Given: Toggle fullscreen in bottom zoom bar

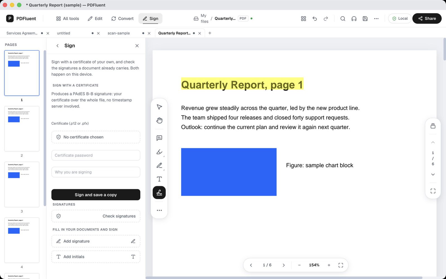Looking at the screenshot, I should coord(341,265).
